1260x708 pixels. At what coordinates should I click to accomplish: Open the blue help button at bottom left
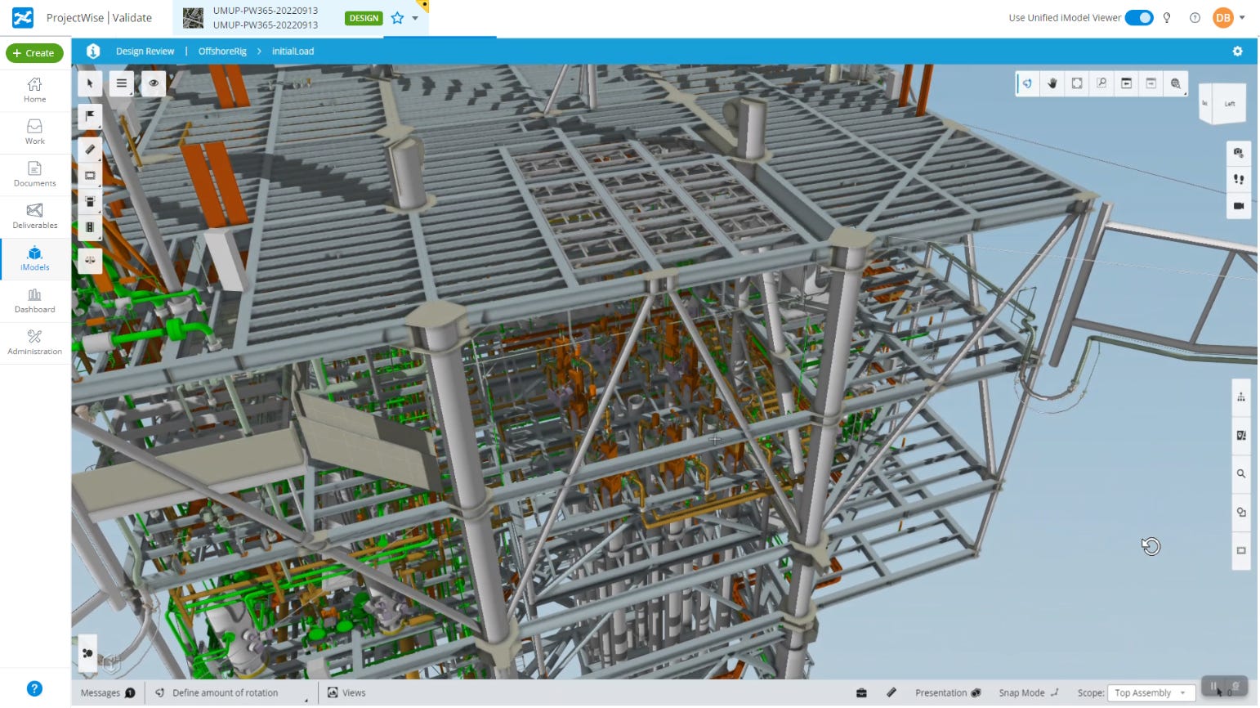click(34, 689)
